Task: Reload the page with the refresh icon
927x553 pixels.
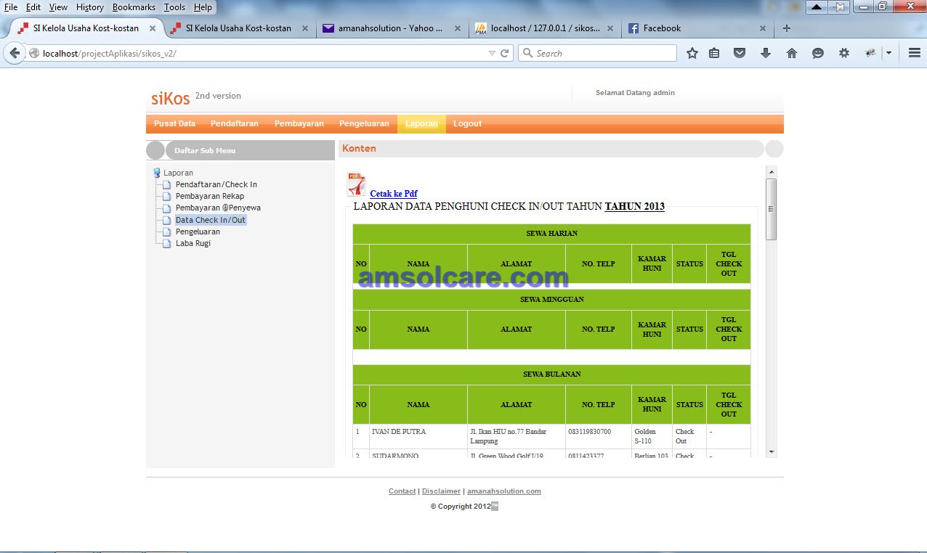Action: 505,53
